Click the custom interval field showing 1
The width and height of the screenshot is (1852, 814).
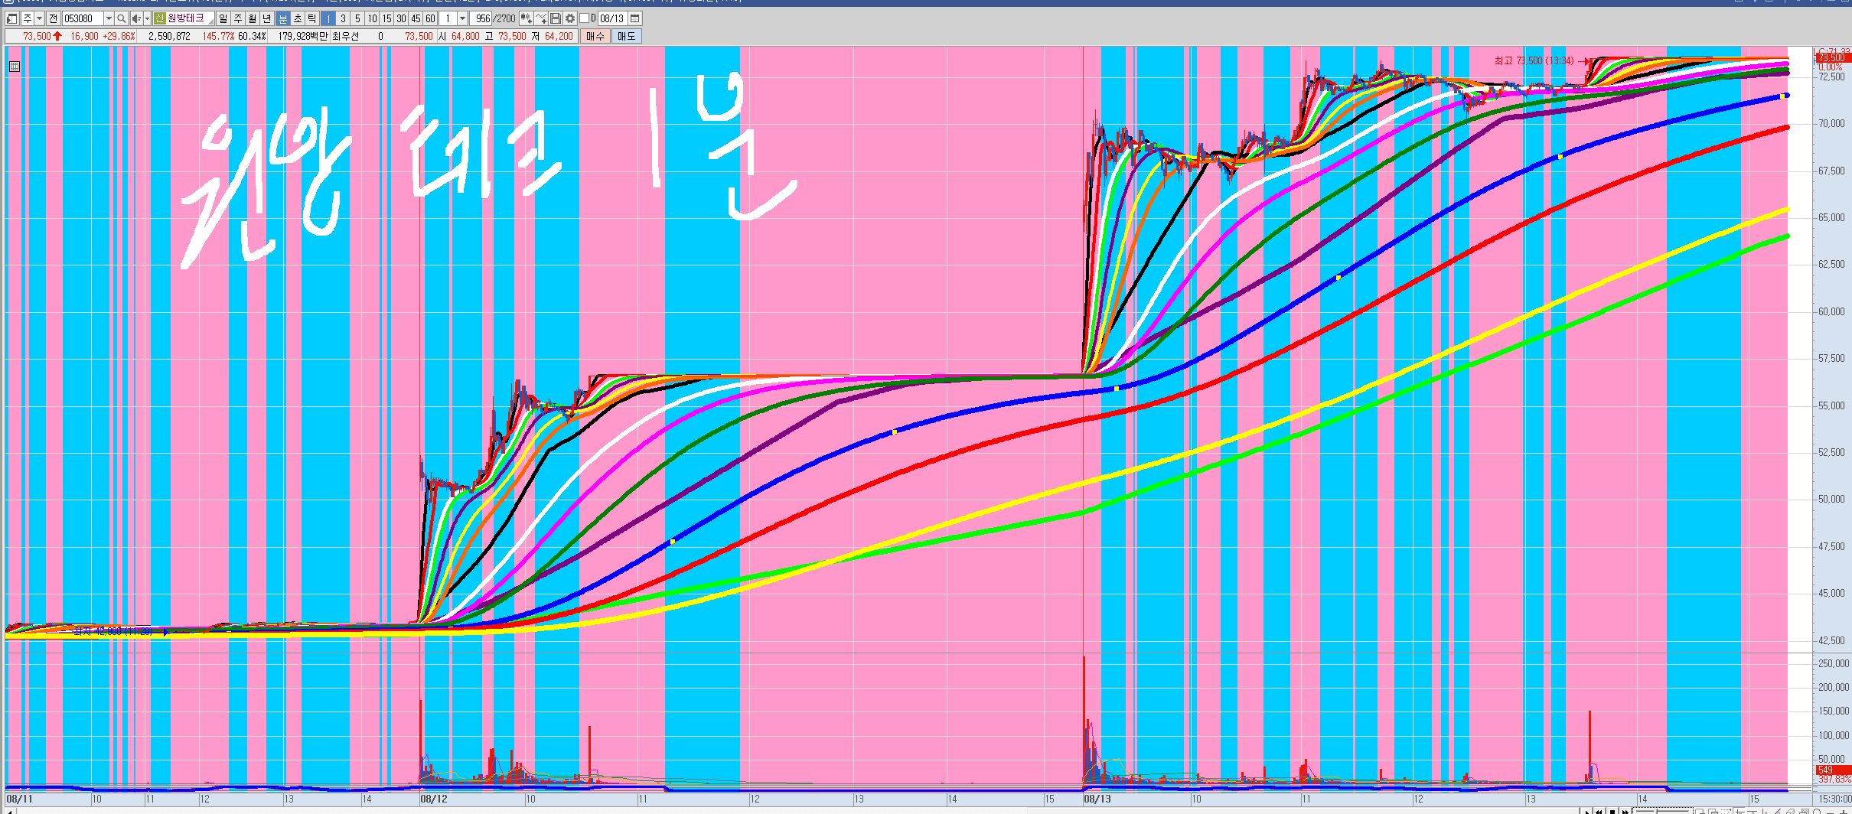click(x=448, y=18)
